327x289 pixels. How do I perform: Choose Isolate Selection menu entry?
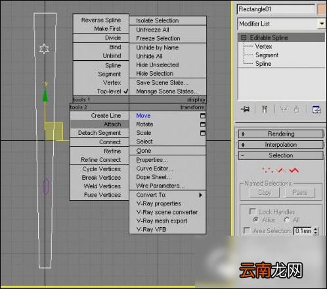pos(167,20)
